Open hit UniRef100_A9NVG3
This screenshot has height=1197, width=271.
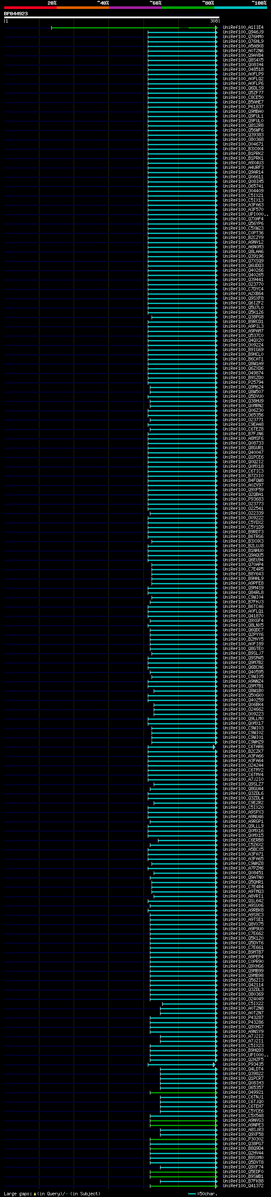click(243, 1120)
